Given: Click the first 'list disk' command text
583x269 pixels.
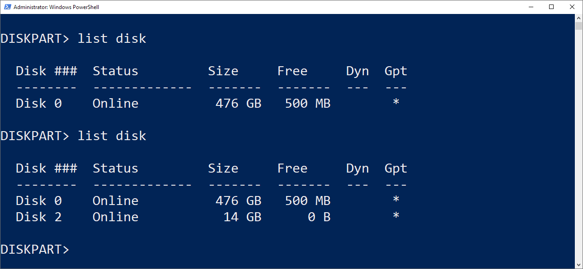Looking at the screenshot, I should click(x=112, y=38).
